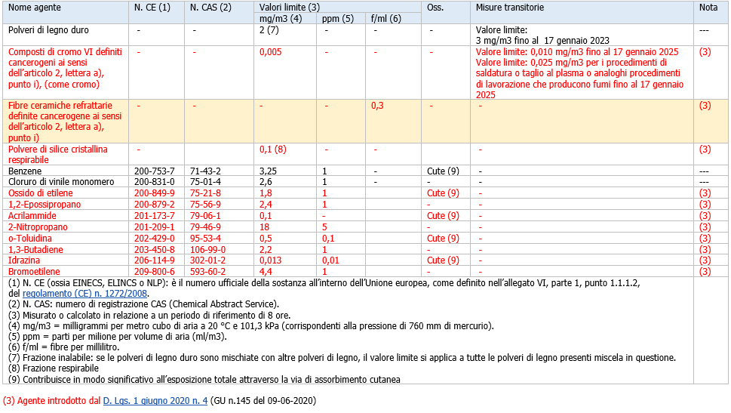Image resolution: width=731 pixels, height=413 pixels.
Task: Select 'Valore limite: 3 mg/m3' transitional measure
Action: (x=542, y=35)
